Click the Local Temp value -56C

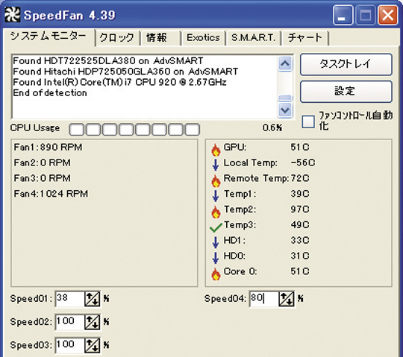click(303, 162)
